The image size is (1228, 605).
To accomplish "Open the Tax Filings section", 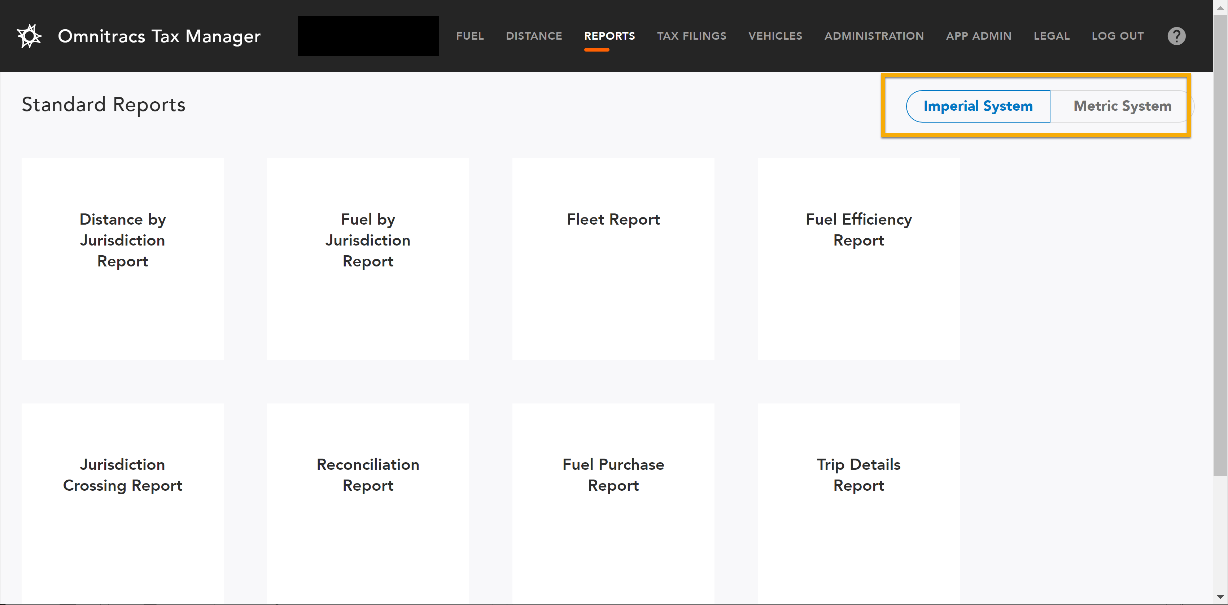I will coord(691,36).
